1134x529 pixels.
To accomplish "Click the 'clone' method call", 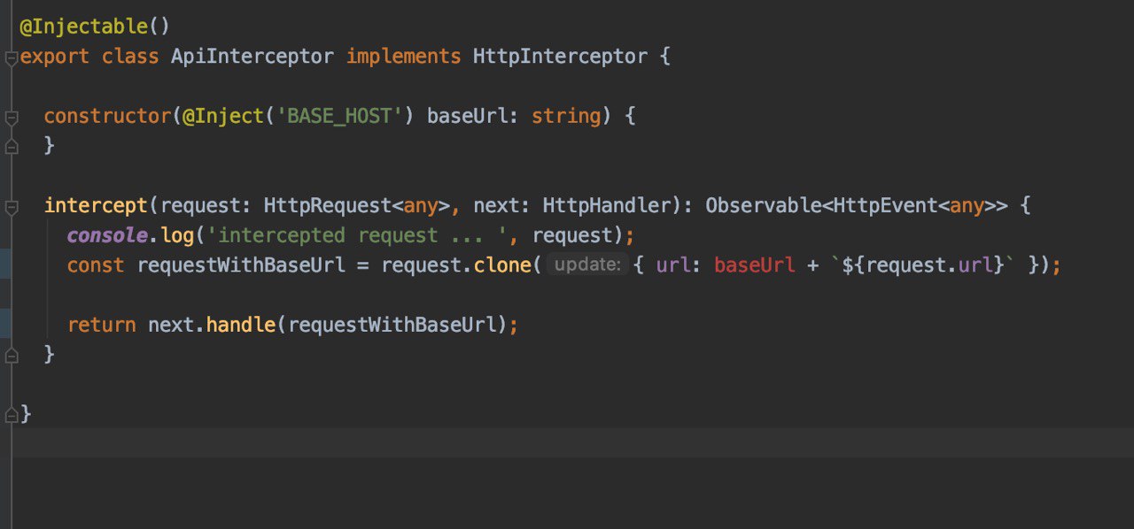I will (x=502, y=264).
